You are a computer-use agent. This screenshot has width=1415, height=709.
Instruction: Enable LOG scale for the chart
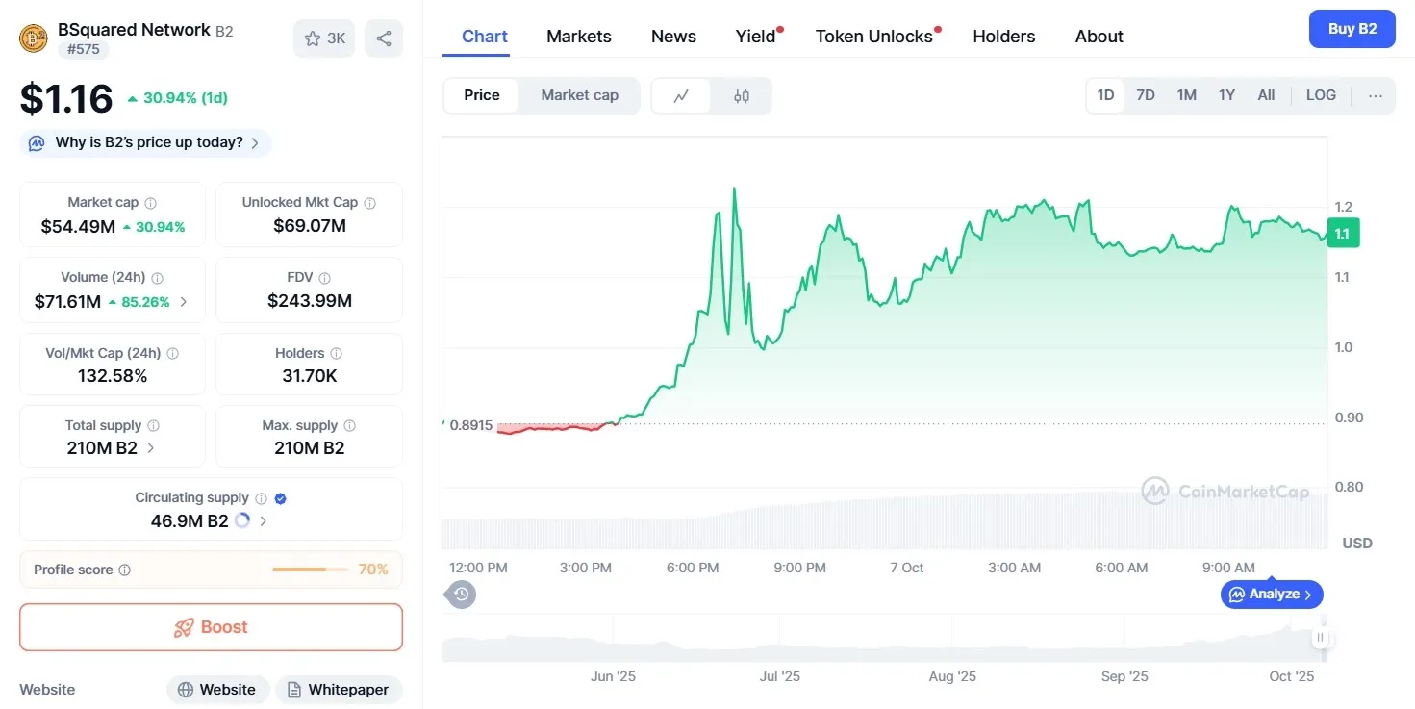(x=1321, y=95)
